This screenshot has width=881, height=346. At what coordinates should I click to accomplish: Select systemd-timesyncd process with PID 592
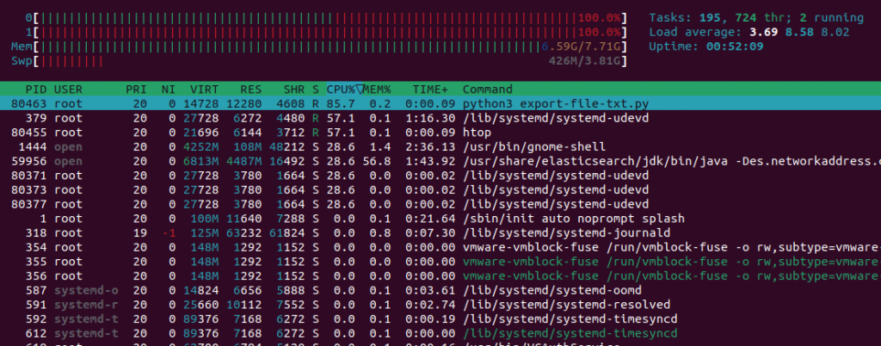click(x=440, y=319)
